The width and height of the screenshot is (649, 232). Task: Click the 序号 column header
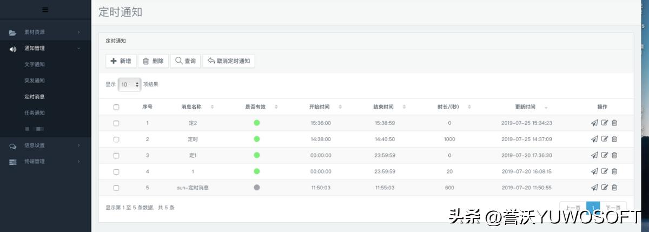click(x=147, y=107)
